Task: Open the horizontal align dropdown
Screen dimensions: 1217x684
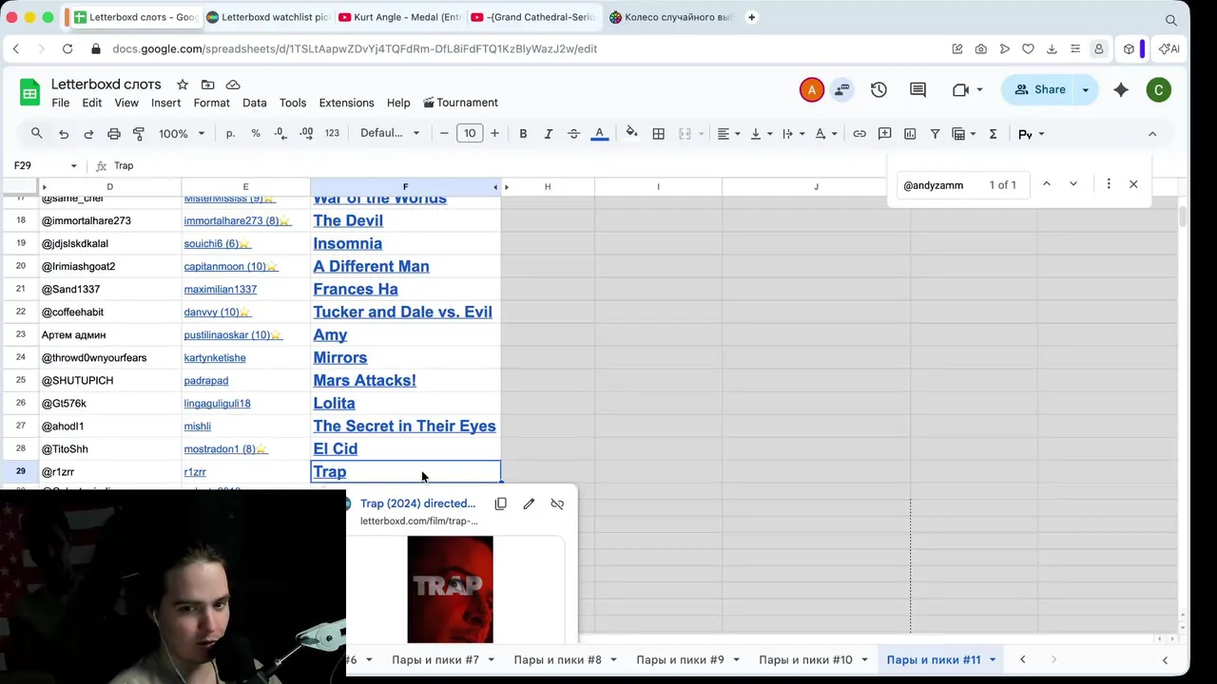Action: 729,134
